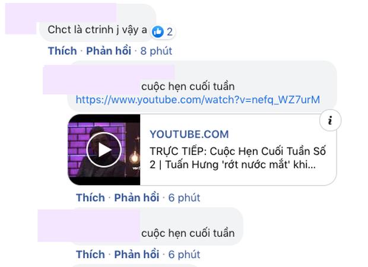This screenshot has width=368, height=267.
Task: Reply to last 'cuộc hẹn cuối tuần' comment
Action: tap(137, 255)
